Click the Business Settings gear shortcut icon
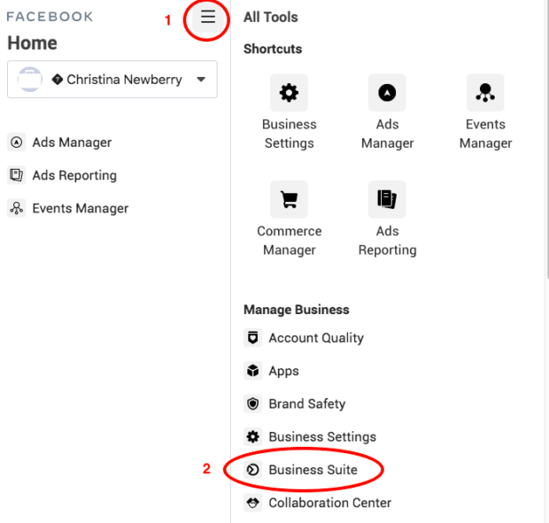 point(289,92)
